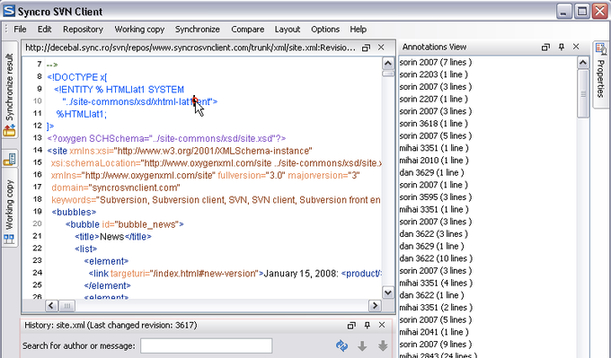Restore the Annotations View panel size

click(545, 47)
